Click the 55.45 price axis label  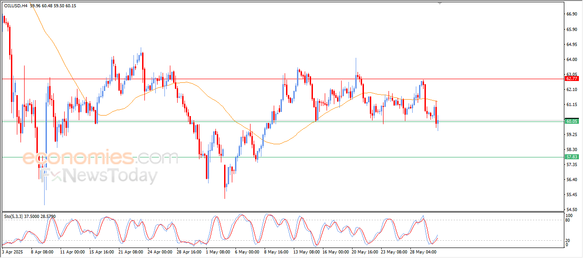point(572,194)
